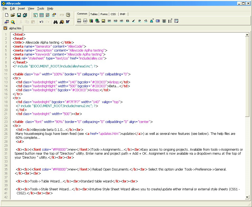Open the list bullets dropdown icon

(170, 21)
